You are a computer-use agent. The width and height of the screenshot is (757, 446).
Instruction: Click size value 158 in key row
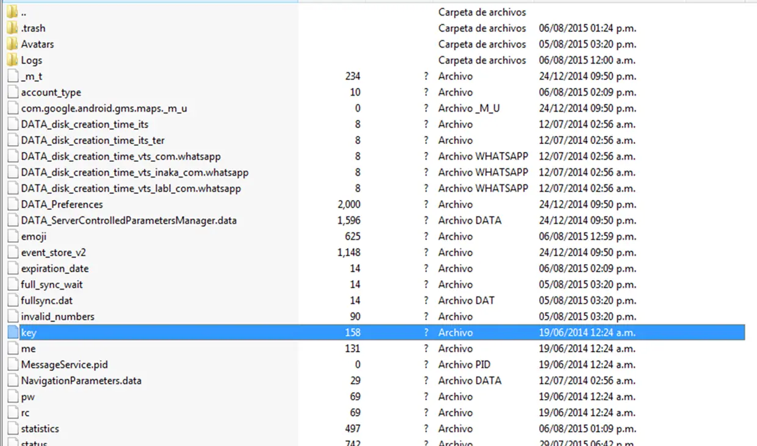(x=352, y=333)
